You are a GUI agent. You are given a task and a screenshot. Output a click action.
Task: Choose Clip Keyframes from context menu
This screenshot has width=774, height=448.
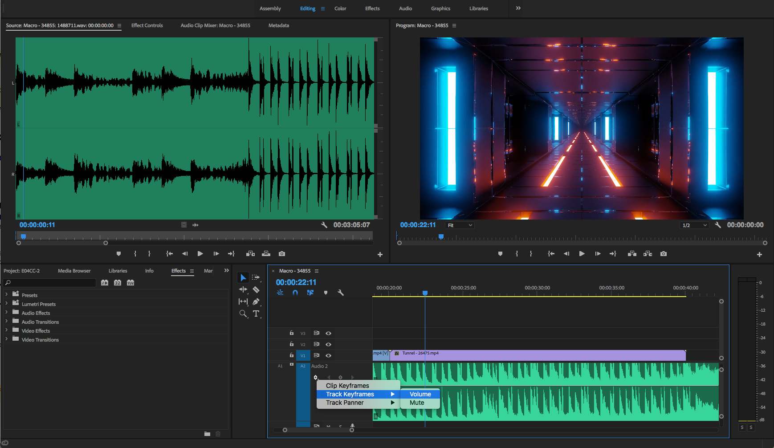[358, 386]
